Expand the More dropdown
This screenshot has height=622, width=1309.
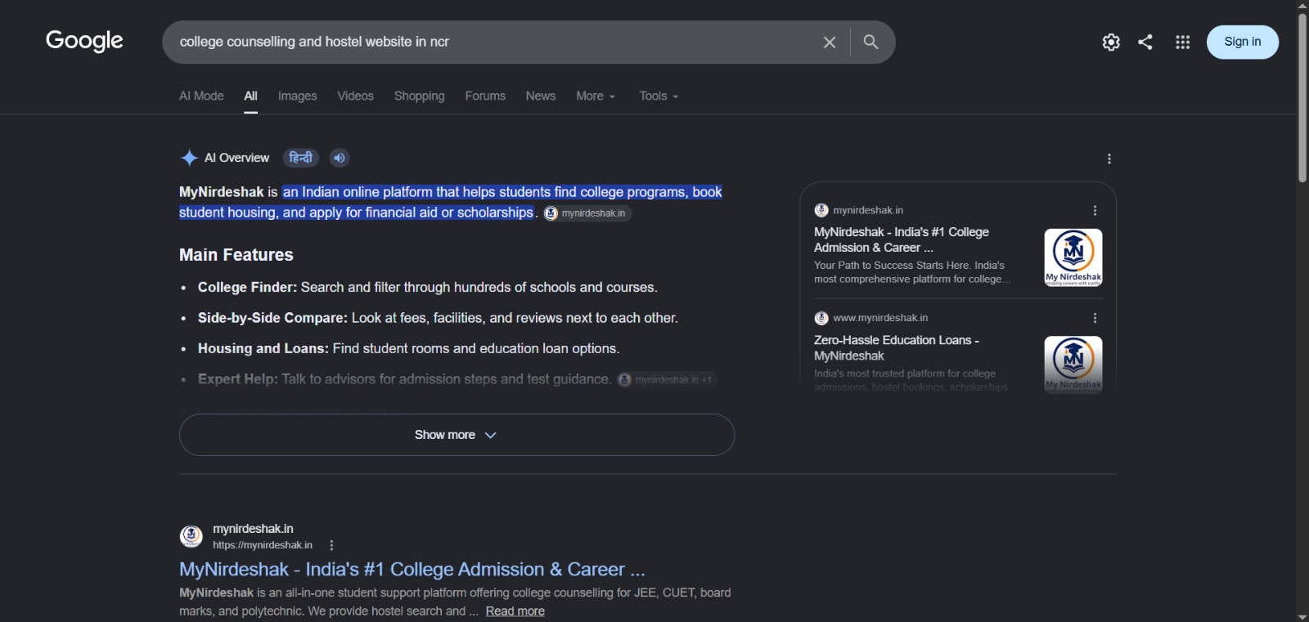(x=596, y=96)
